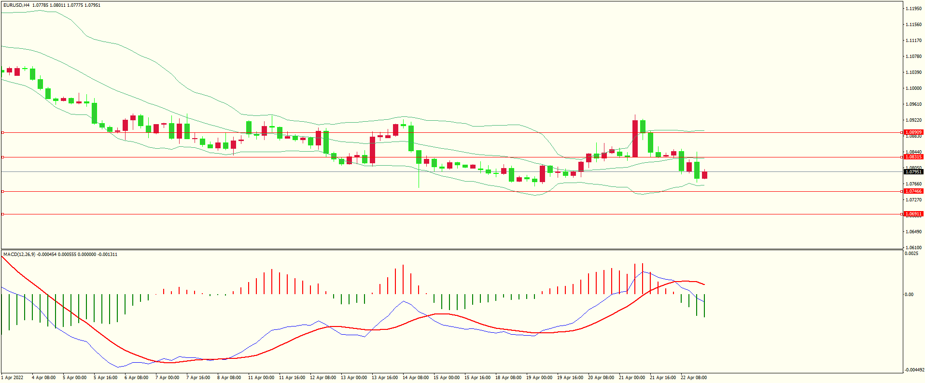Click the 22 Apr 08:00 time label
This screenshot has width=925, height=383.
(693, 378)
